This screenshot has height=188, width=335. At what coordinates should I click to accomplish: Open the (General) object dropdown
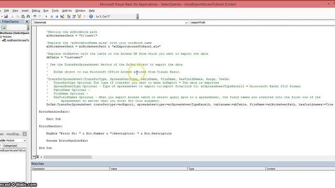point(186,22)
